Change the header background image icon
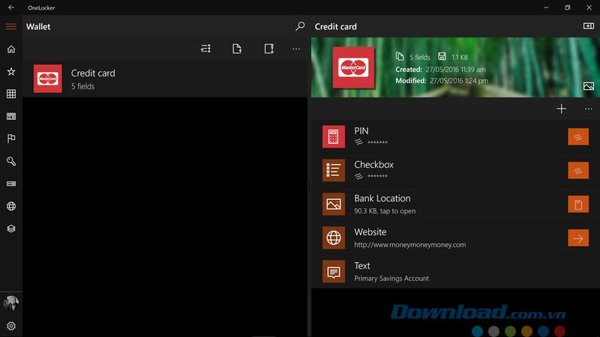The image size is (600, 337). pos(589,86)
